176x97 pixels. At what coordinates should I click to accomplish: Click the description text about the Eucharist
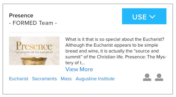[116, 51]
